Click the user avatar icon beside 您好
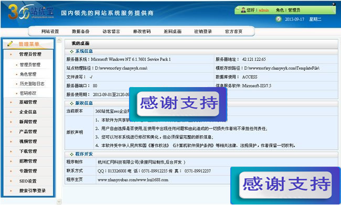 pyautogui.click(x=243, y=10)
